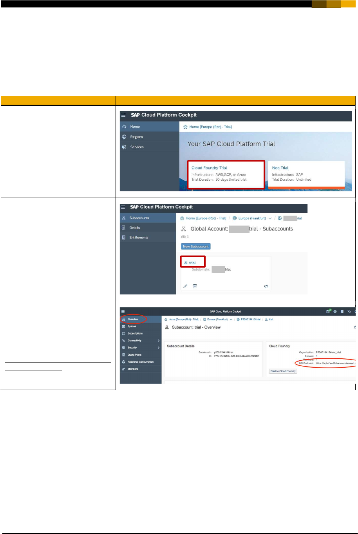The image size is (358, 534).
Task: Click the Details sidebar icon
Action: (x=124, y=228)
